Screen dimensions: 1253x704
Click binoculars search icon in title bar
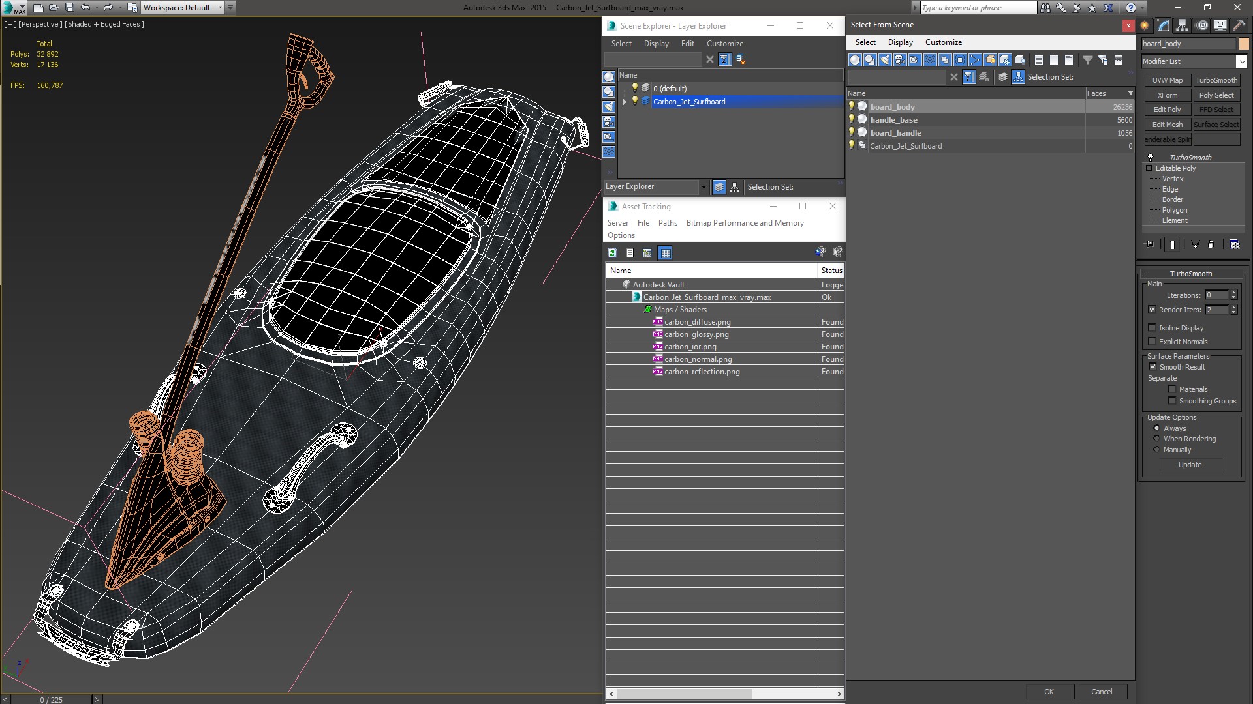coord(1045,8)
